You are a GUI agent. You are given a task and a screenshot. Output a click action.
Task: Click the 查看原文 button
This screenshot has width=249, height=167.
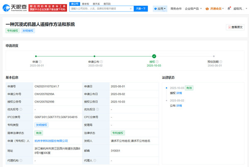coord(235,27)
